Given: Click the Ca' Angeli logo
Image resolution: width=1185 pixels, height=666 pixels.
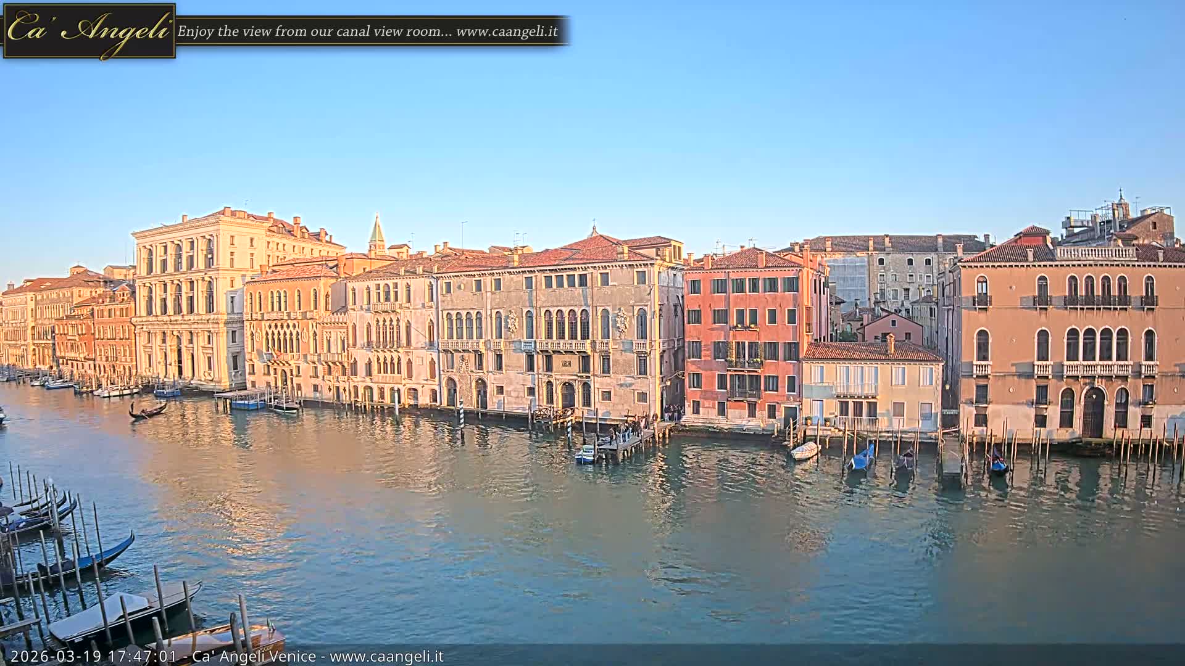Looking at the screenshot, I should [x=89, y=31].
